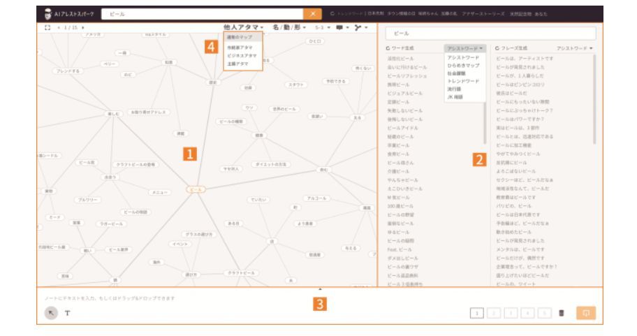Open phrase generation アシストワード dropdown
Image resolution: width=637 pixels, height=336 pixels.
(x=574, y=48)
